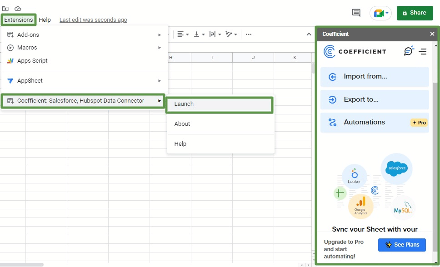440x267 pixels.
Task: Click the Google Analytics connector icon
Action: pos(361,207)
